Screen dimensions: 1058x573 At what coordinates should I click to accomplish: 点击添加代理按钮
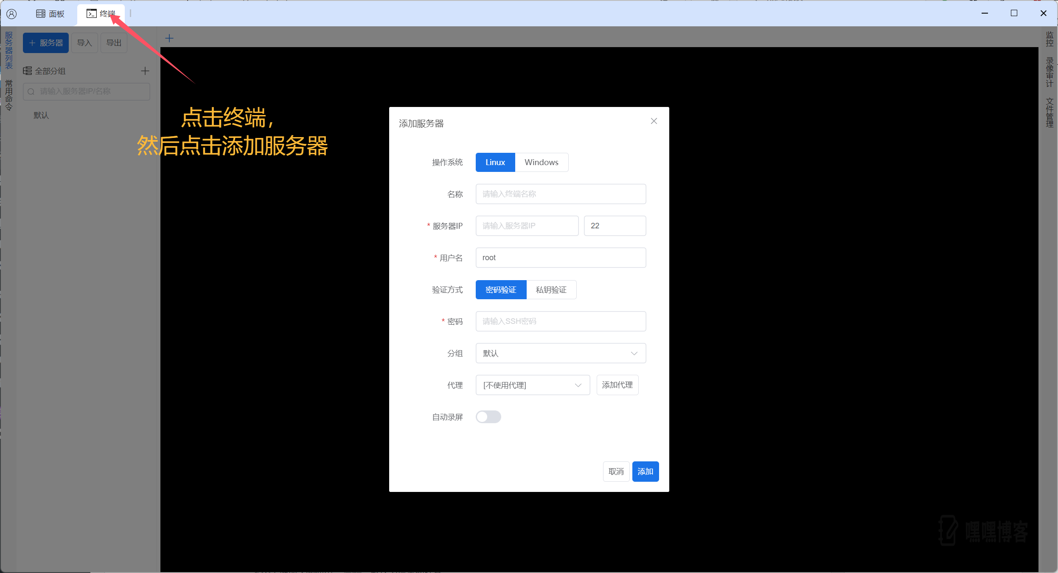[617, 385]
